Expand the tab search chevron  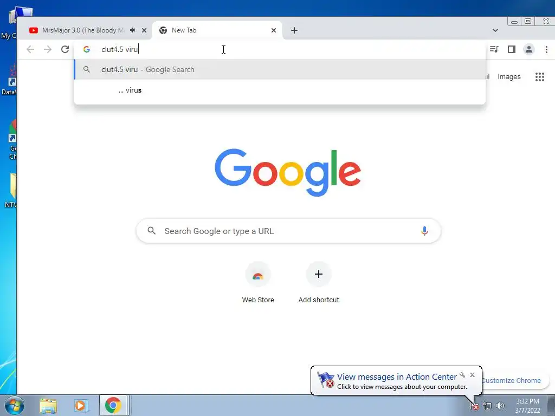(495, 30)
